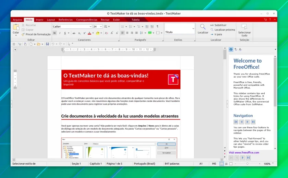Click the Pincel de formatação format painter

point(36,35)
